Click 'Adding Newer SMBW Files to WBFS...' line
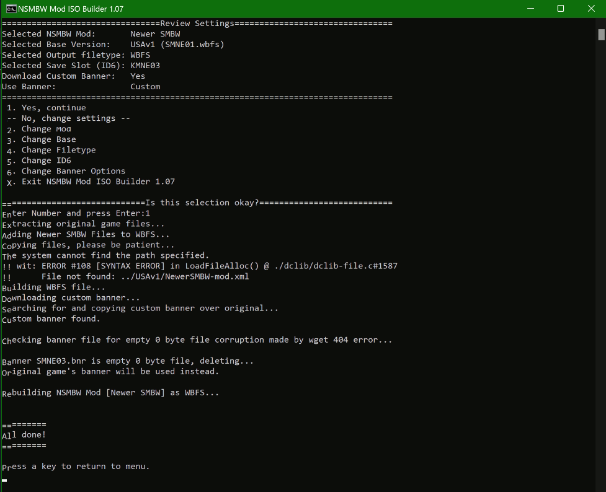 tap(86, 234)
